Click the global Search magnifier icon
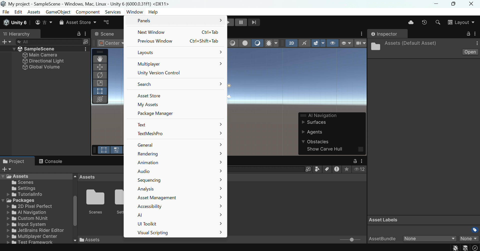This screenshot has width=480, height=251. [x=438, y=22]
